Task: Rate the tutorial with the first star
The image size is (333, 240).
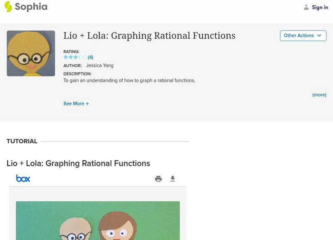Action: tap(66, 57)
